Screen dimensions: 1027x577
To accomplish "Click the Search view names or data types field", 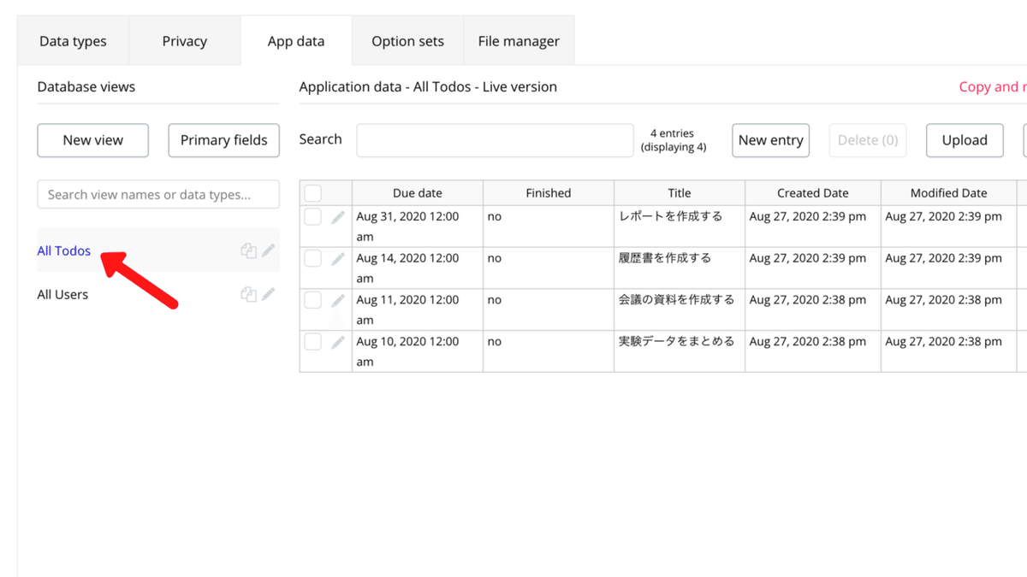I will pyautogui.click(x=157, y=194).
